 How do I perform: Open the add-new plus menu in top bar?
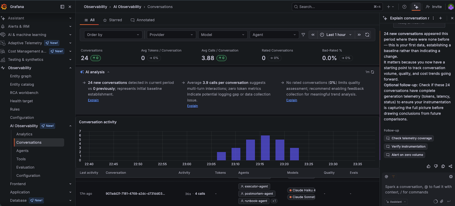coord(391,7)
